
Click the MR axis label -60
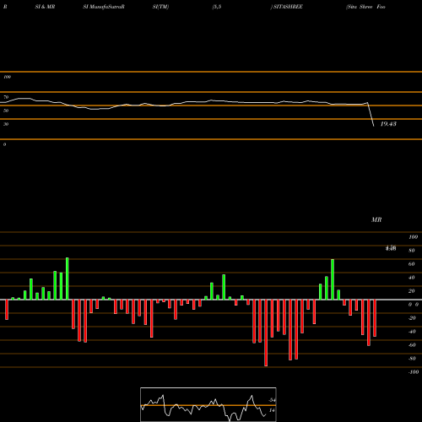point(412,345)
